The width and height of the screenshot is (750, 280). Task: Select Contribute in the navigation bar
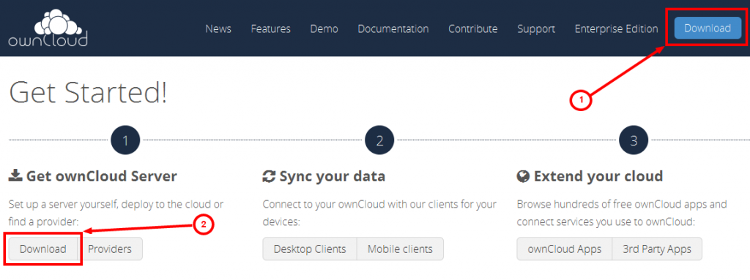[x=473, y=29]
